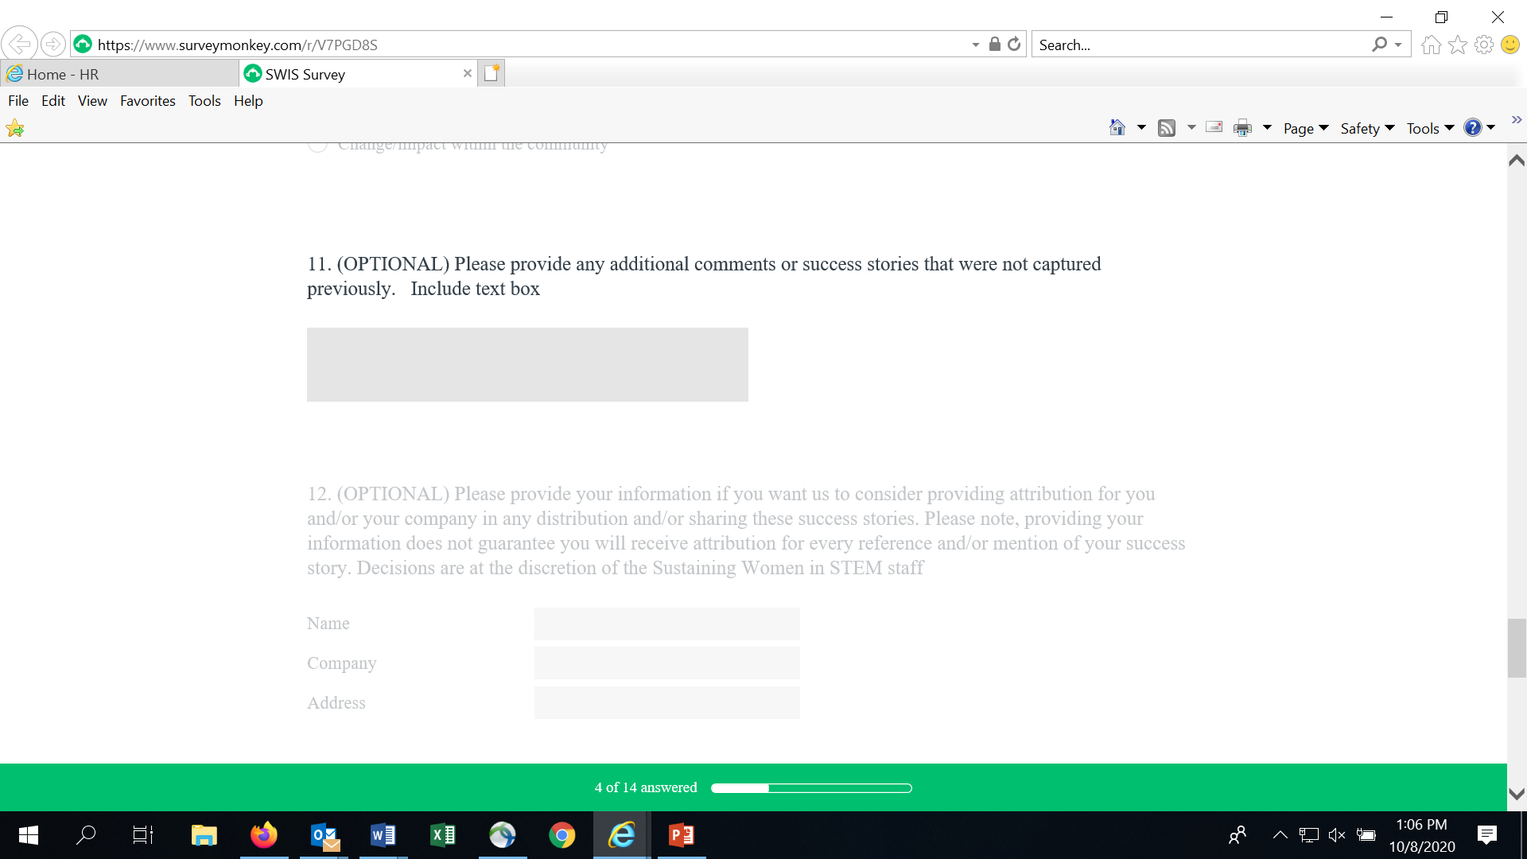This screenshot has width=1527, height=859.
Task: Open the Help question mark icon
Action: pos(1472,128)
